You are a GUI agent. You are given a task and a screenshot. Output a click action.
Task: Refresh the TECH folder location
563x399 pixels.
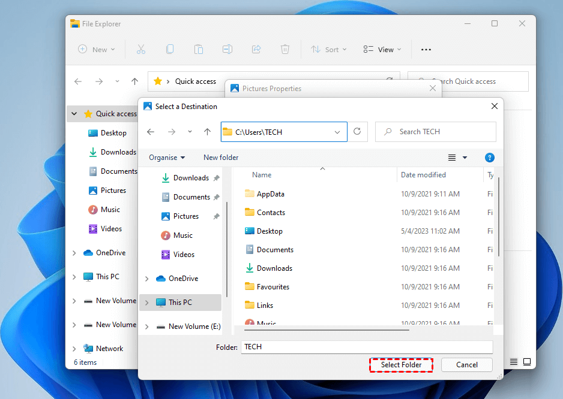tap(358, 132)
